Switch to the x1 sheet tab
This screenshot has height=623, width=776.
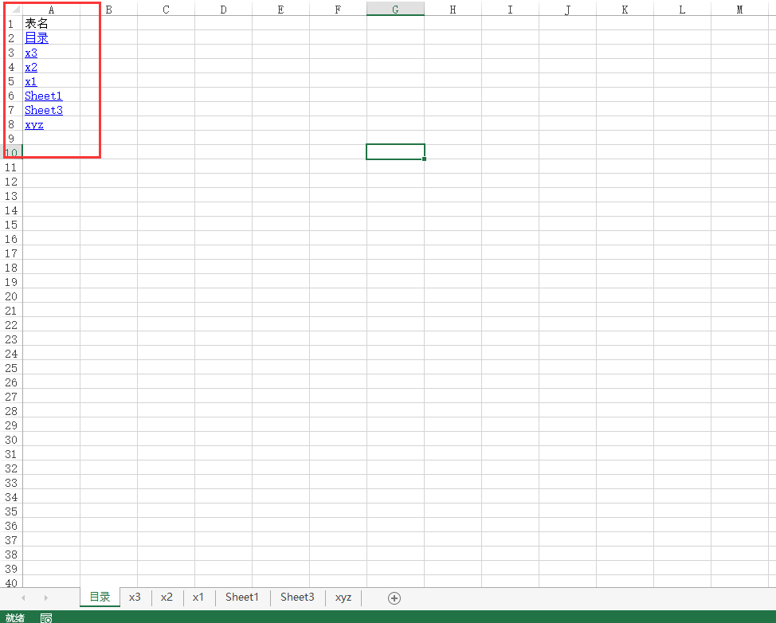tap(198, 598)
